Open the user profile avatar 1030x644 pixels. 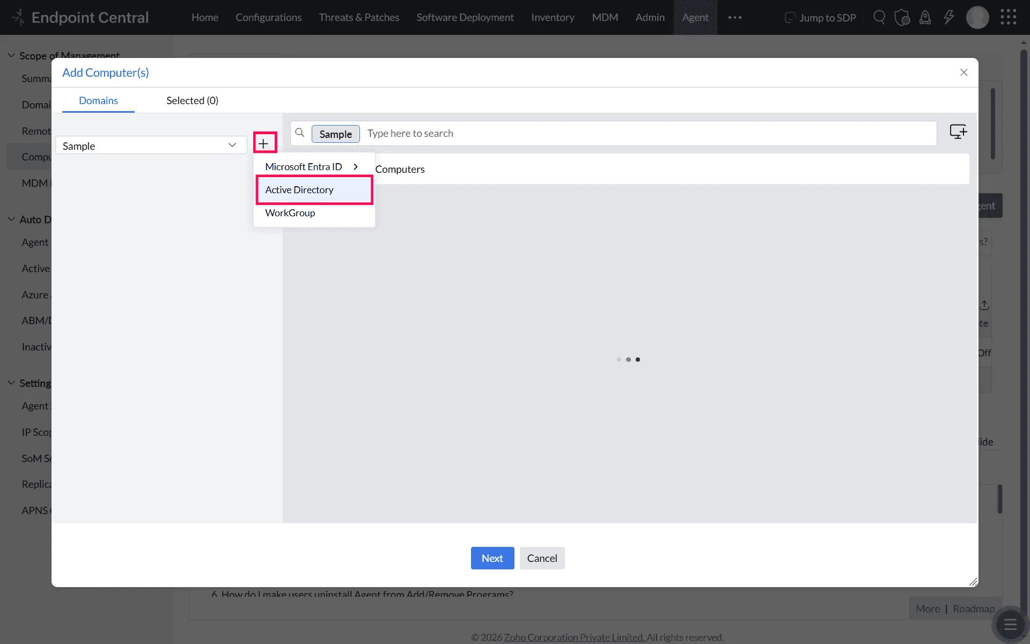pos(977,17)
